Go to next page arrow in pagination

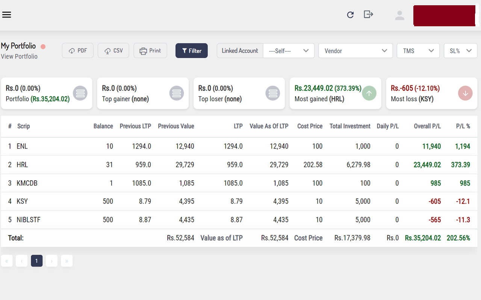(x=51, y=261)
